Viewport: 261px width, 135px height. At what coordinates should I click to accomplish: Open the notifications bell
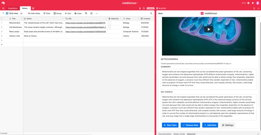(253, 3)
